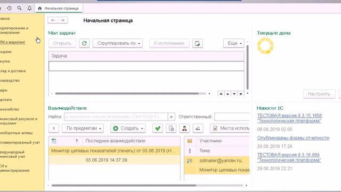Move task row to the bottom
The width and height of the screenshot is (341, 192).
point(241,94)
